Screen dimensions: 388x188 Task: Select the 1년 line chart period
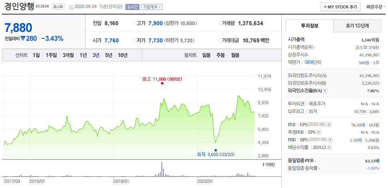pos(83,55)
